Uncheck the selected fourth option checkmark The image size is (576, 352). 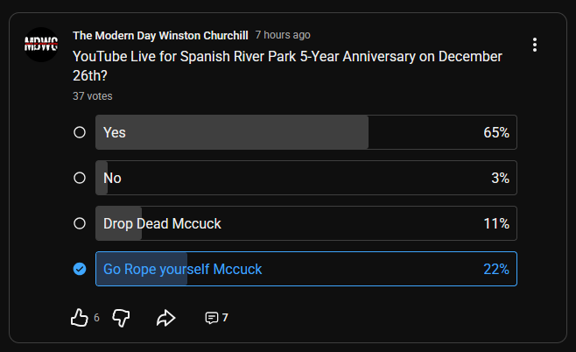click(80, 269)
